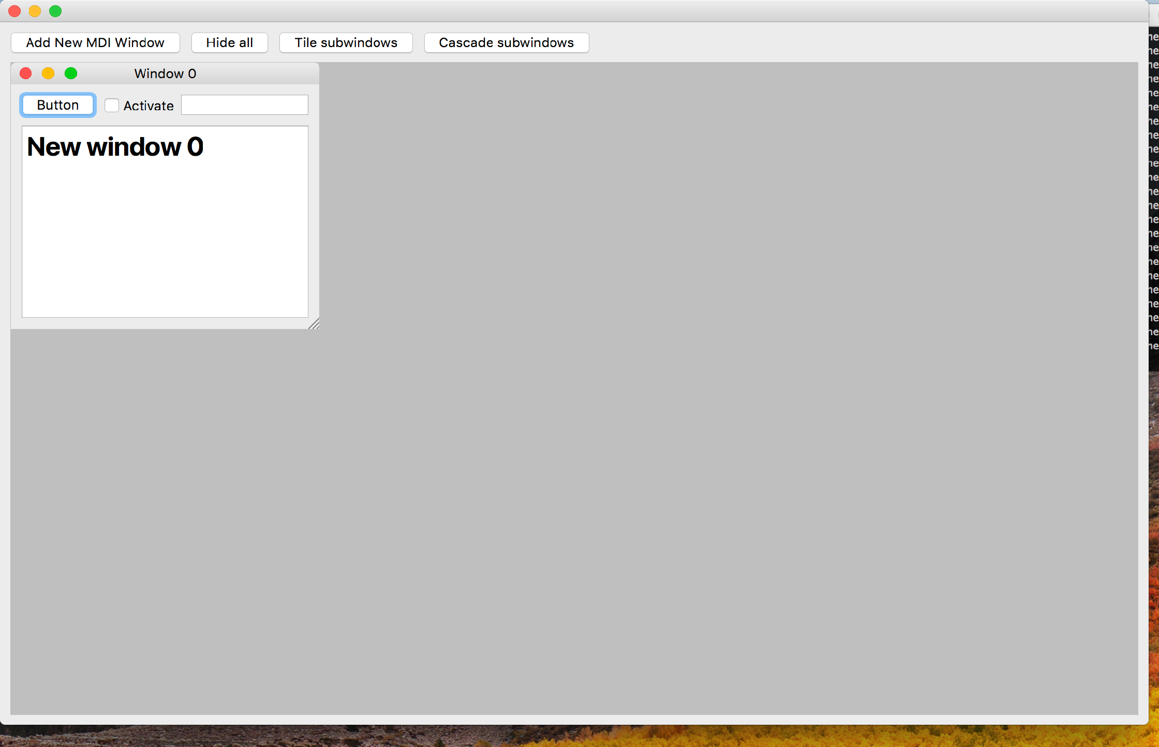This screenshot has width=1159, height=747.
Task: Click the Button inside Window 0
Action: tap(58, 105)
